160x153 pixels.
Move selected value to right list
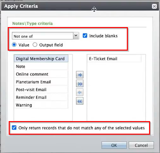[x=80, y=75]
